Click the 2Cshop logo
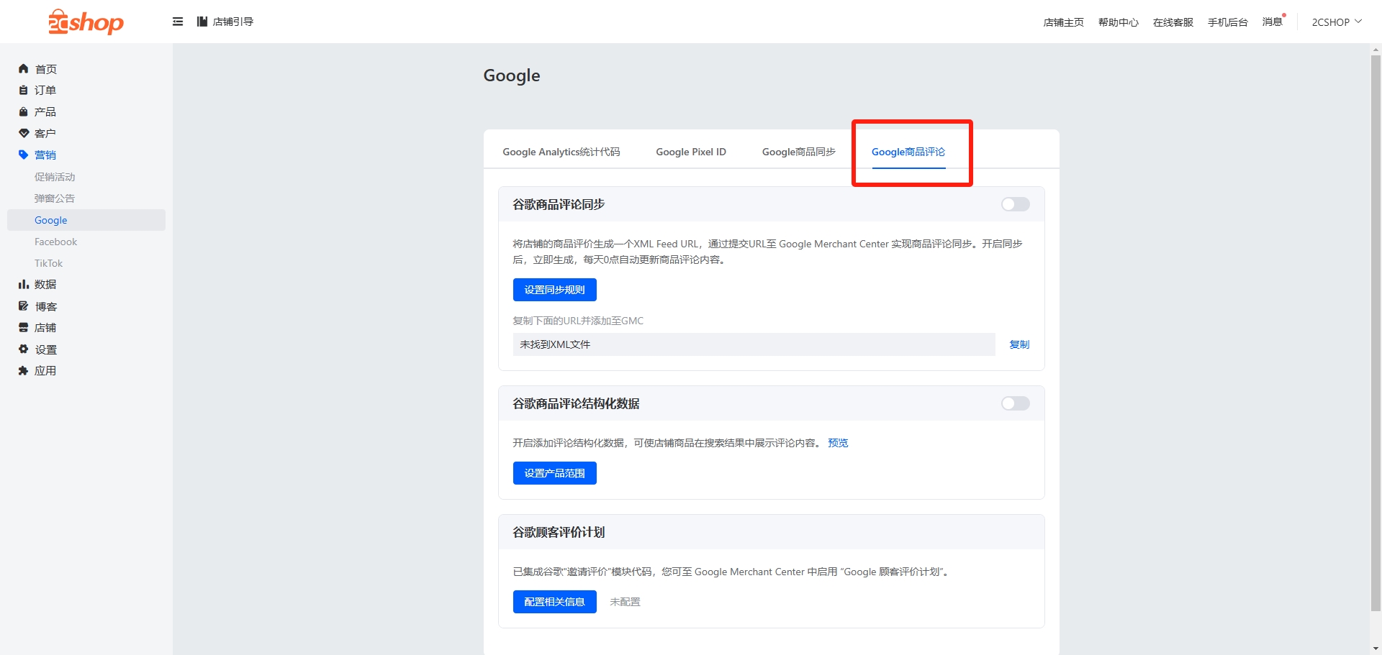The width and height of the screenshot is (1382, 655). pos(86,22)
